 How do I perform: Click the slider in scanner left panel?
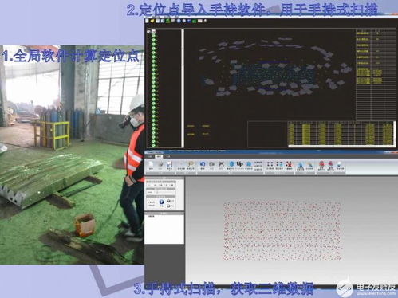tap(165, 192)
